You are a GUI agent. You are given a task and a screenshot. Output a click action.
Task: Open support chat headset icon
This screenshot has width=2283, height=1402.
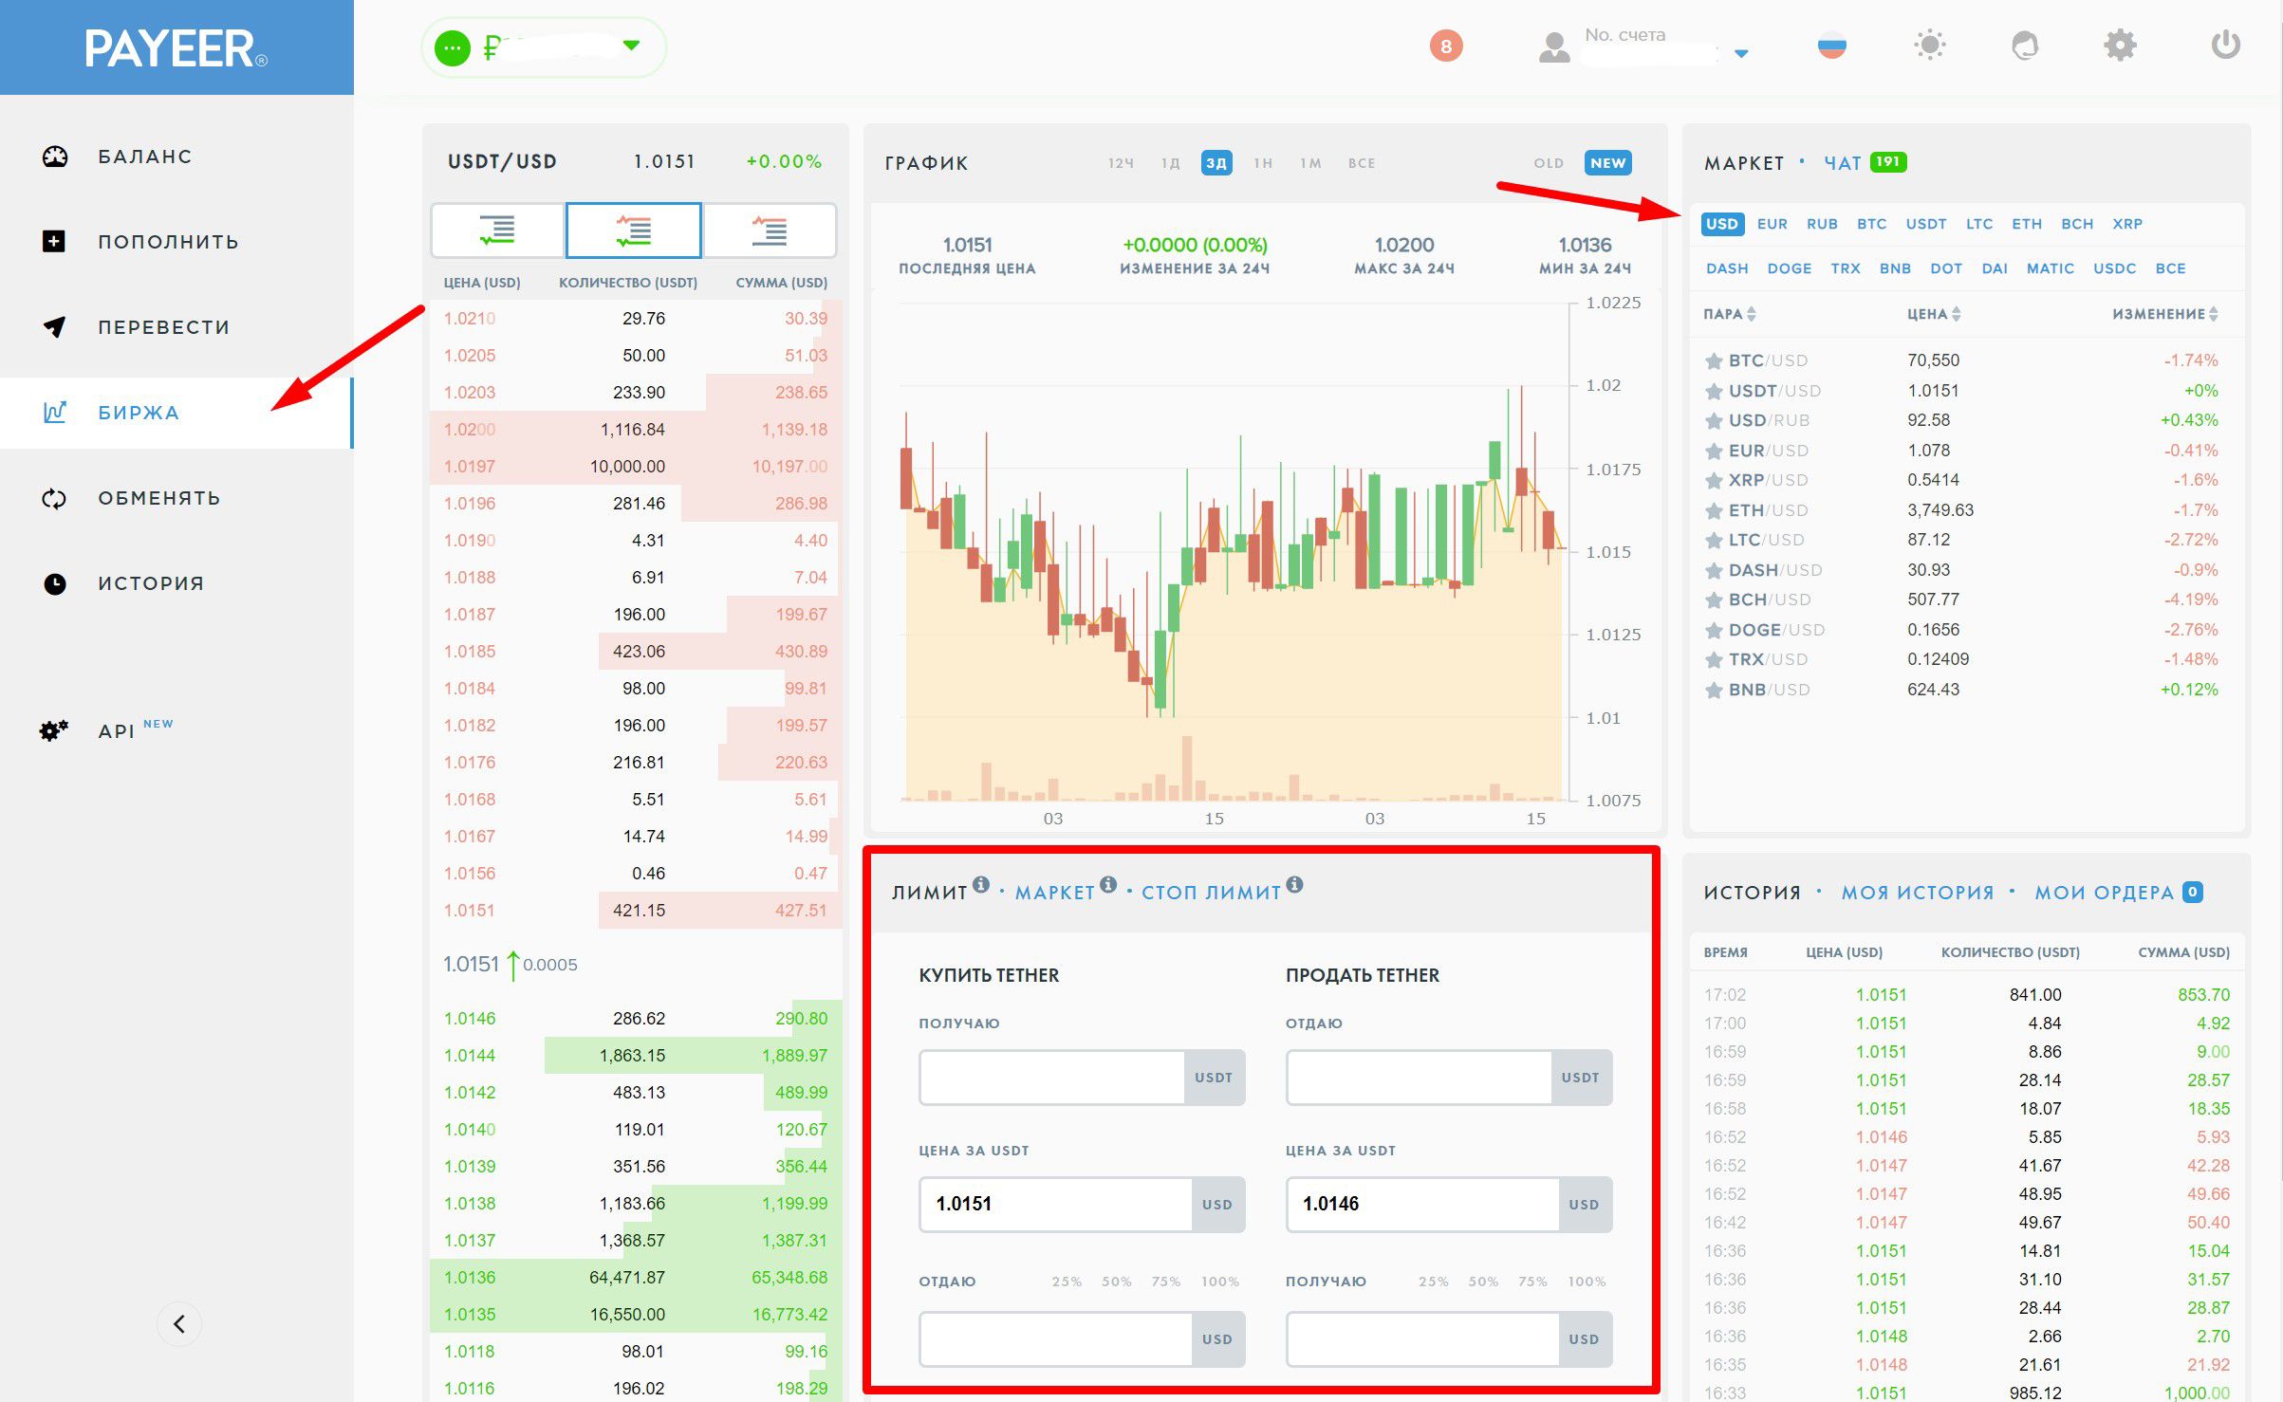(x=2025, y=45)
